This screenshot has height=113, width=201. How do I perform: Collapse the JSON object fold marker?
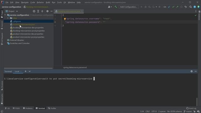[62, 15]
